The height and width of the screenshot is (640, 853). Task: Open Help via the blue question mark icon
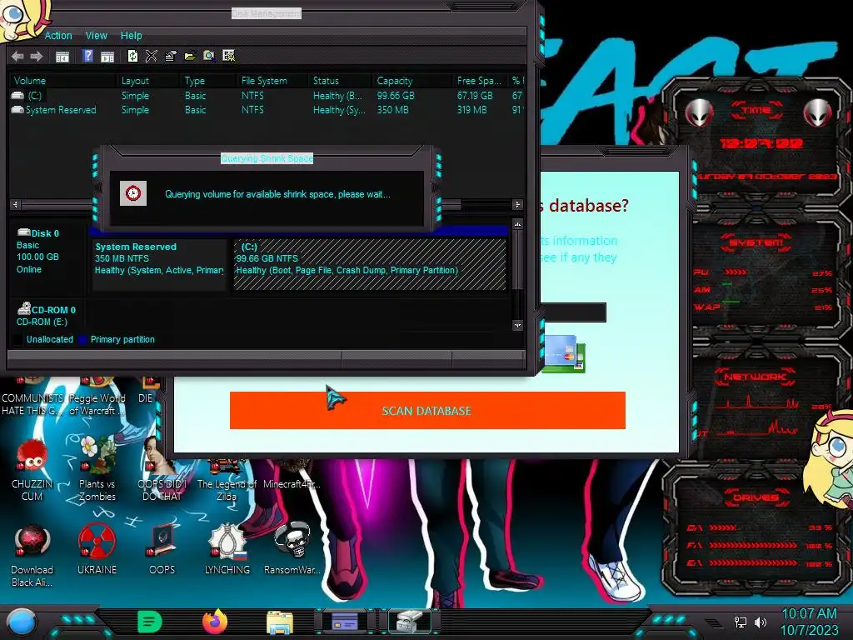click(x=87, y=56)
